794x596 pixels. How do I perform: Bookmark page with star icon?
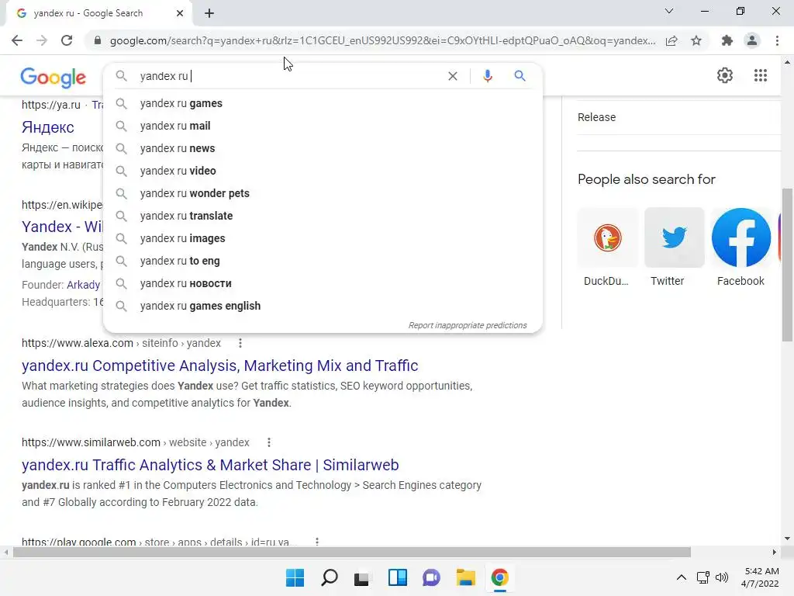tap(696, 40)
